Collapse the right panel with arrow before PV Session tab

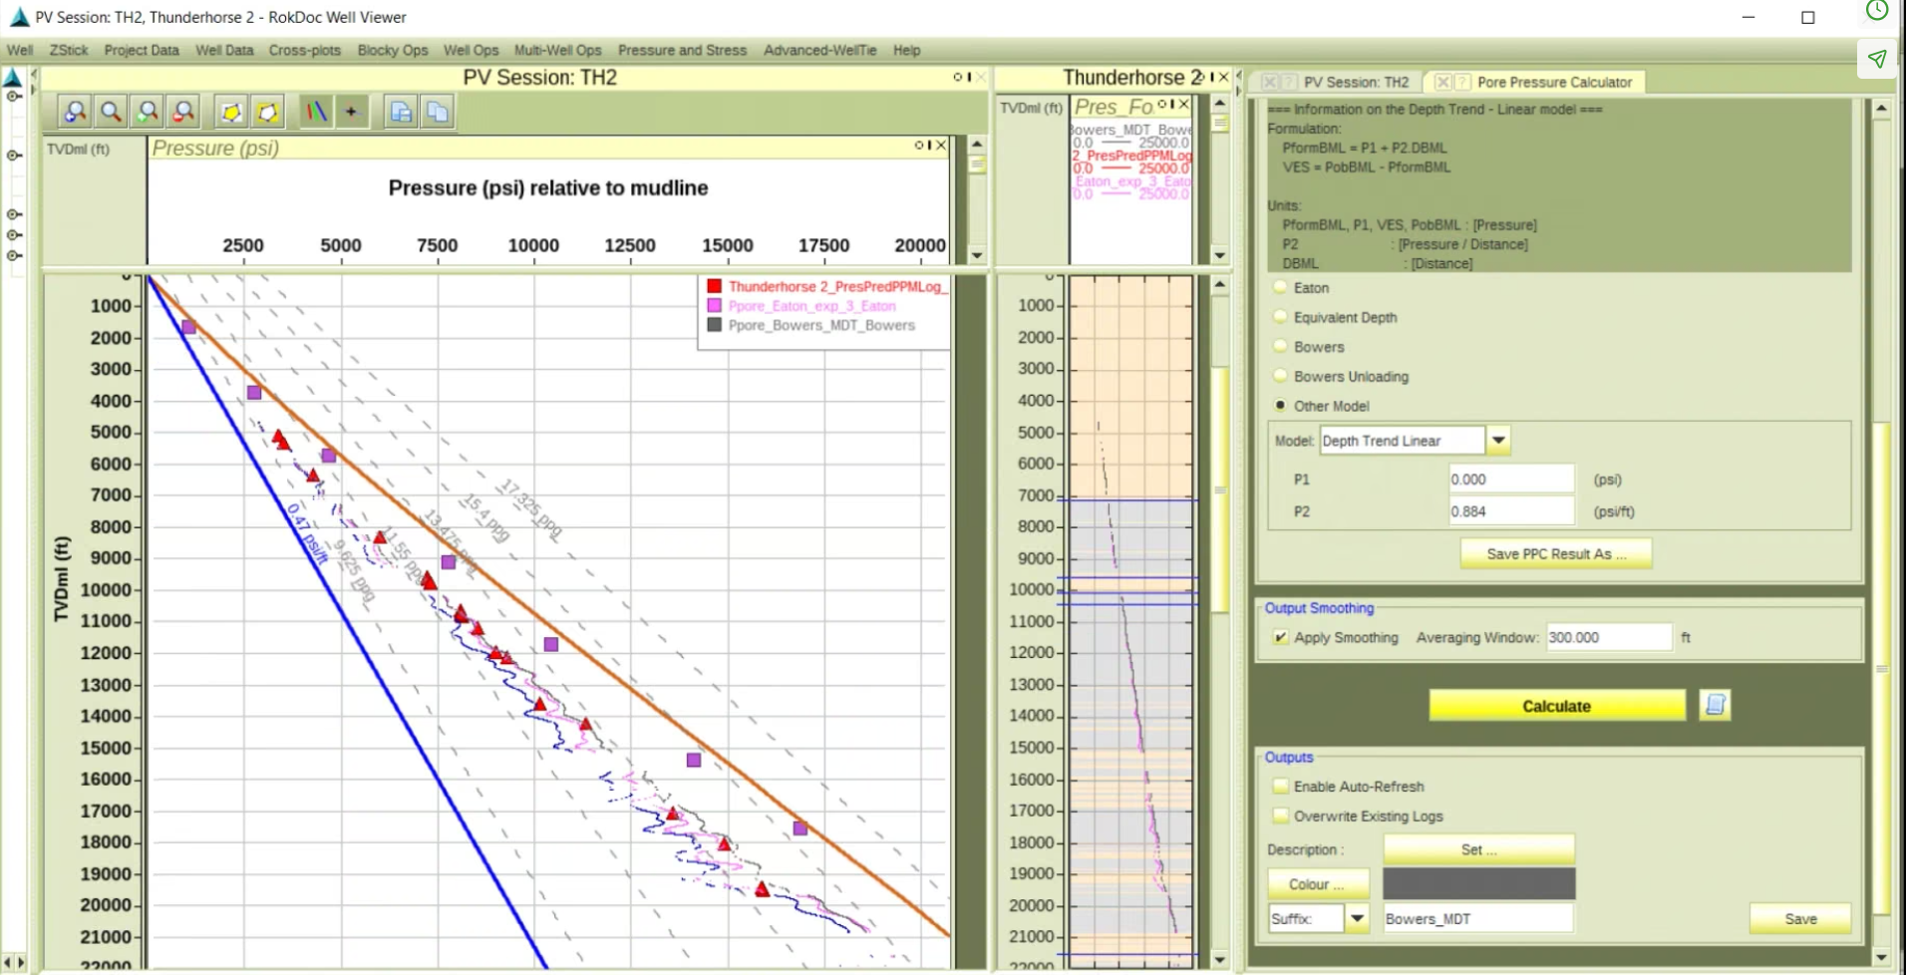(1239, 75)
